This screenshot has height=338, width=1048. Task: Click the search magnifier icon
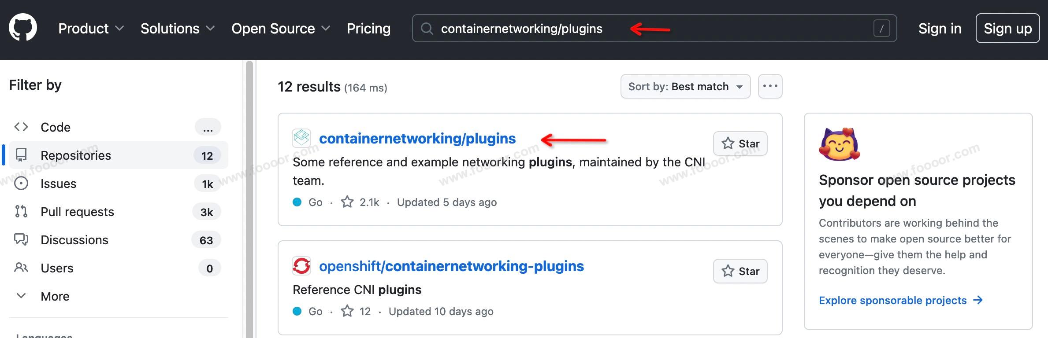click(427, 29)
